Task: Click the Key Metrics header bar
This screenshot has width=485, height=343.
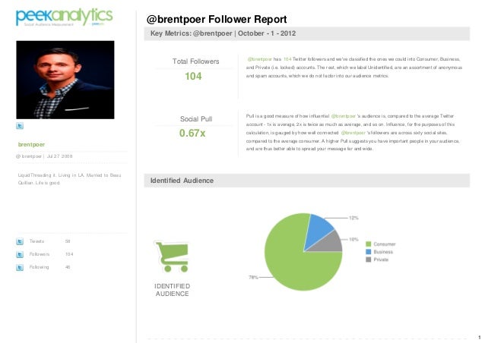Action: click(307, 33)
